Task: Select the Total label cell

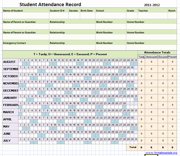Action: point(132,147)
